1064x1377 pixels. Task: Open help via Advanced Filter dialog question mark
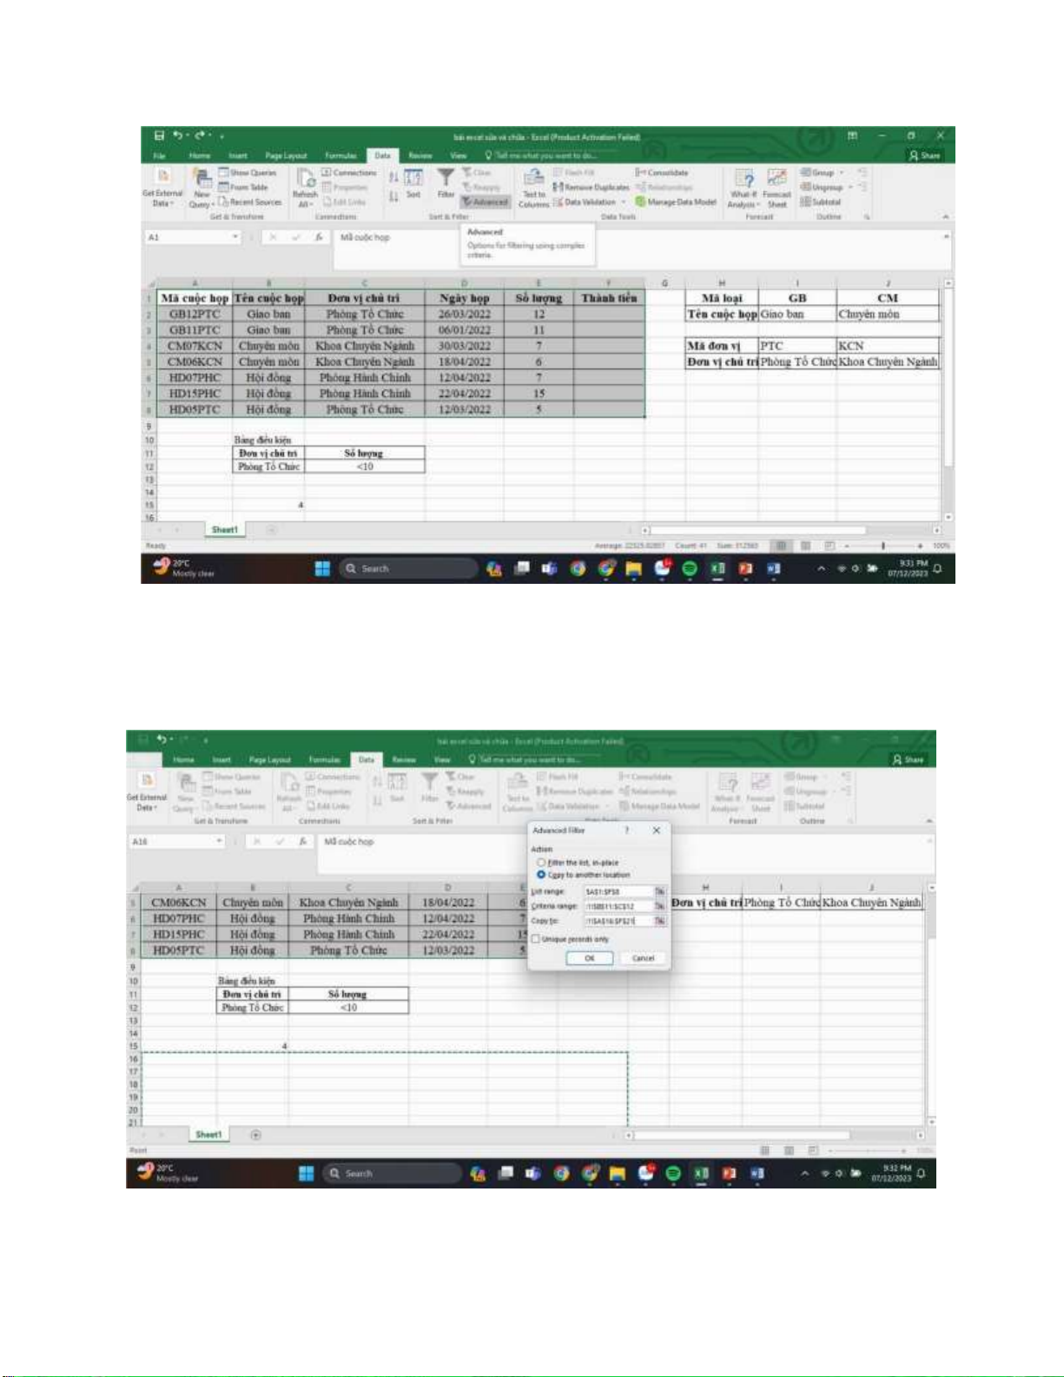tap(627, 831)
